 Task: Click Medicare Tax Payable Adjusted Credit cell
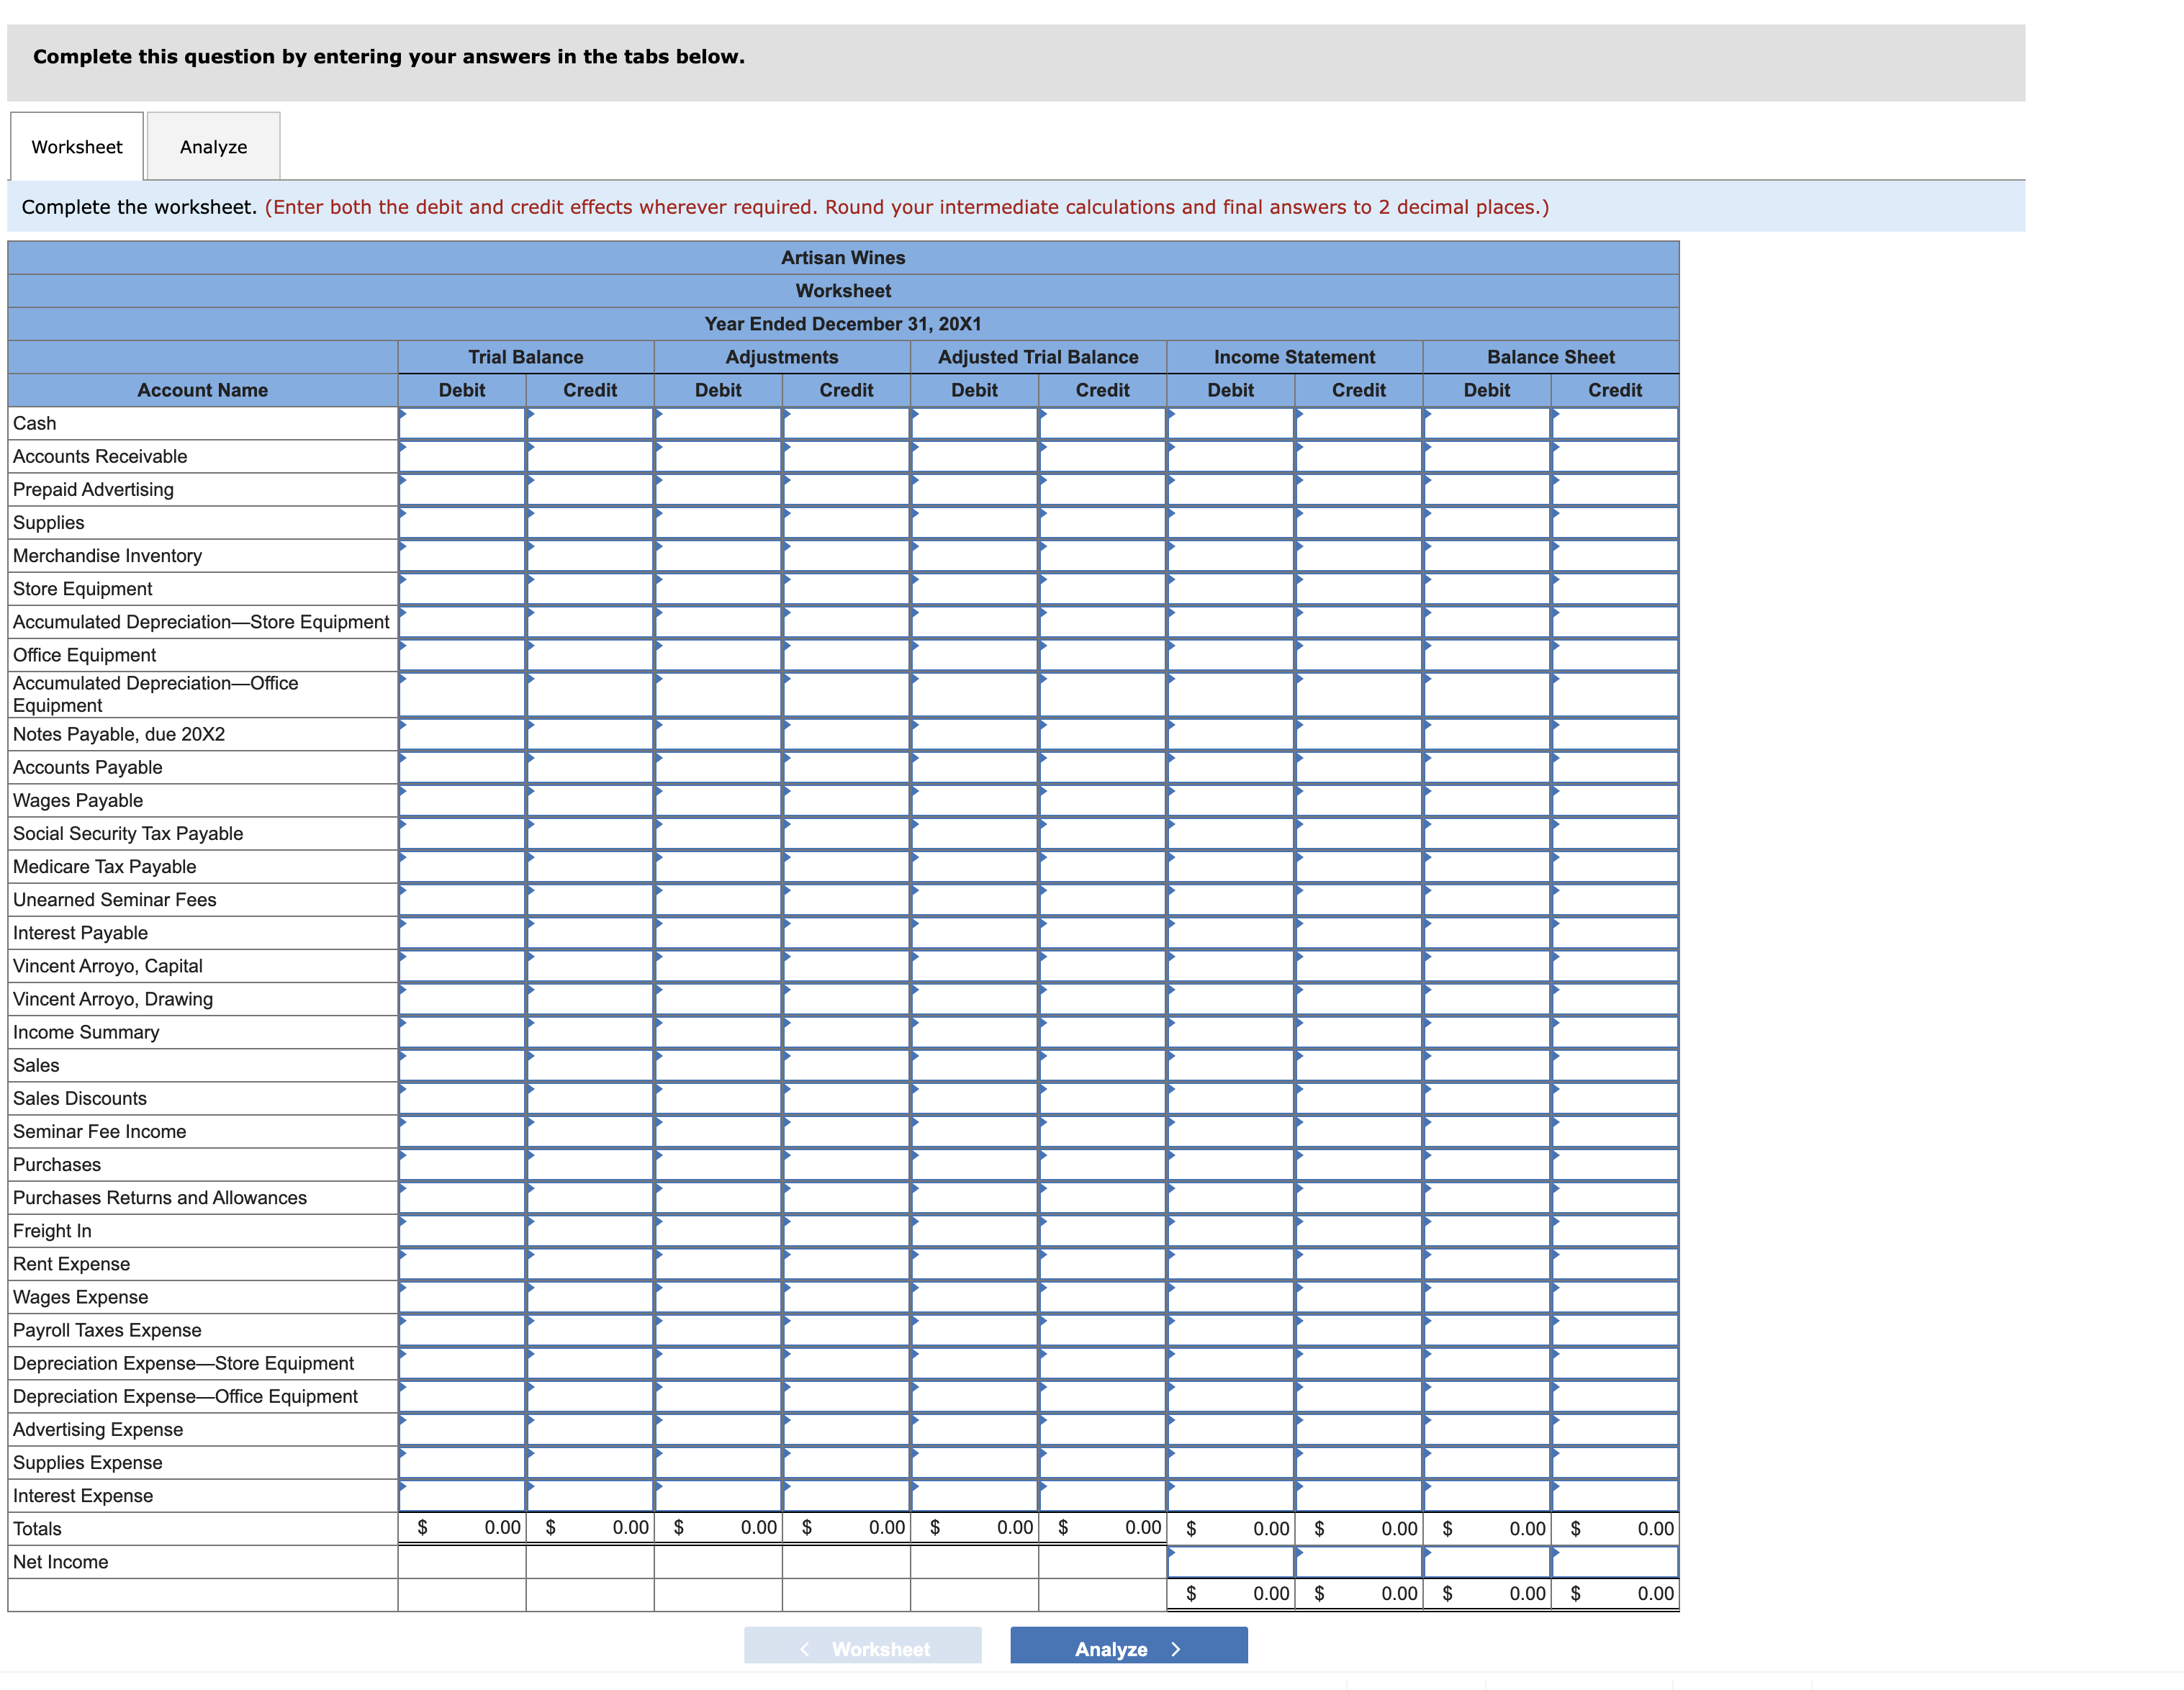(1102, 866)
